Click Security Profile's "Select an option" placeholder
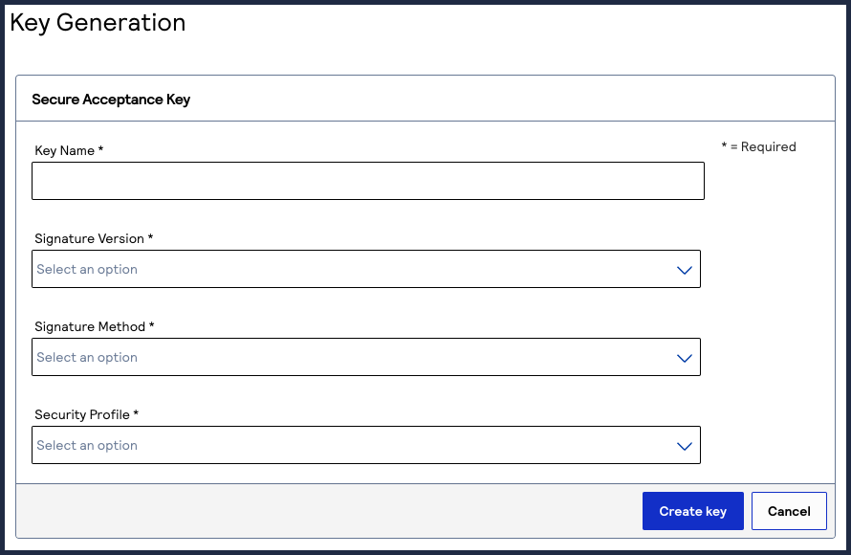The image size is (851, 555). click(87, 446)
